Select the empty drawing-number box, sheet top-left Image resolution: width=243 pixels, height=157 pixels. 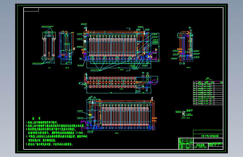(x=31, y=9)
